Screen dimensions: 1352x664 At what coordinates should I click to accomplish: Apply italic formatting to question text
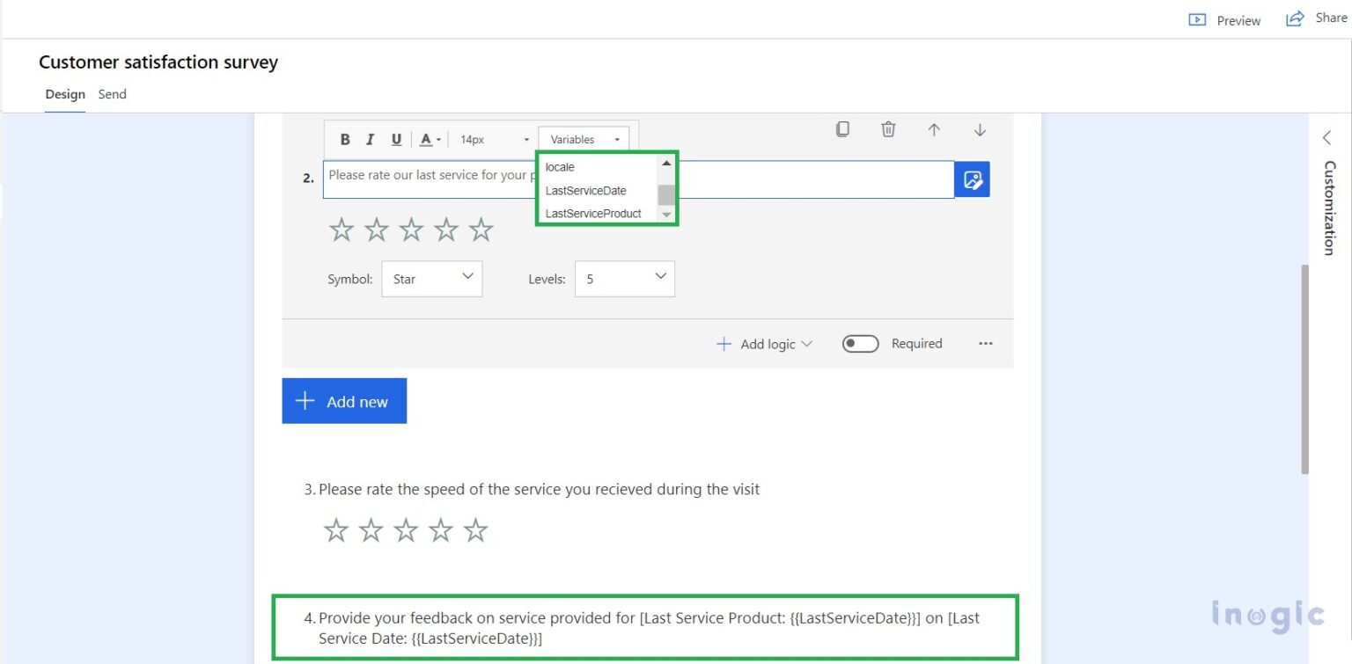pyautogui.click(x=371, y=139)
